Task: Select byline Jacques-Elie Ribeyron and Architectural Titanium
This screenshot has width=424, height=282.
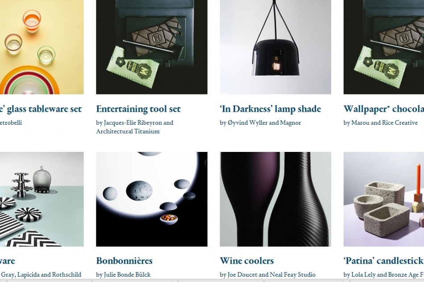Action: pos(135,127)
